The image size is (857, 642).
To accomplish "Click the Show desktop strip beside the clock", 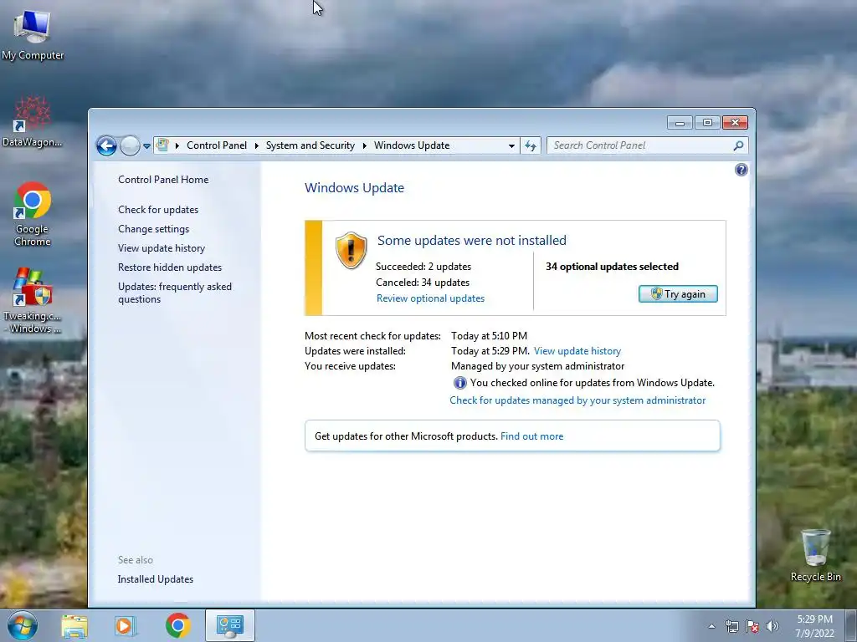I will (850, 626).
